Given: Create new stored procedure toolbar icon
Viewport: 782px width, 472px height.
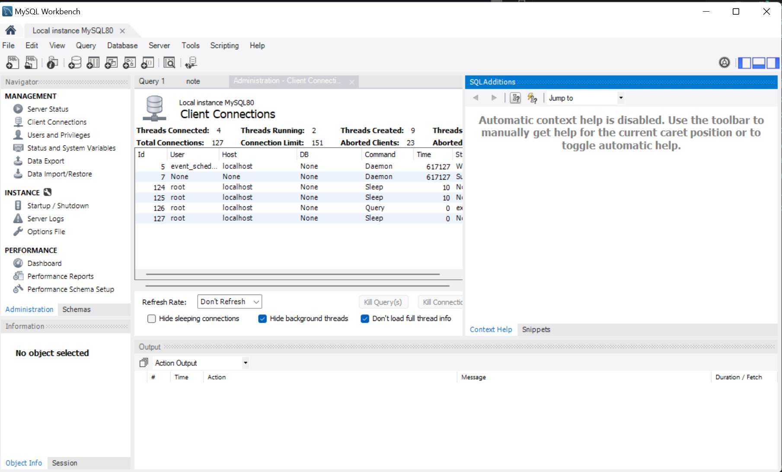Looking at the screenshot, I should 129,63.
